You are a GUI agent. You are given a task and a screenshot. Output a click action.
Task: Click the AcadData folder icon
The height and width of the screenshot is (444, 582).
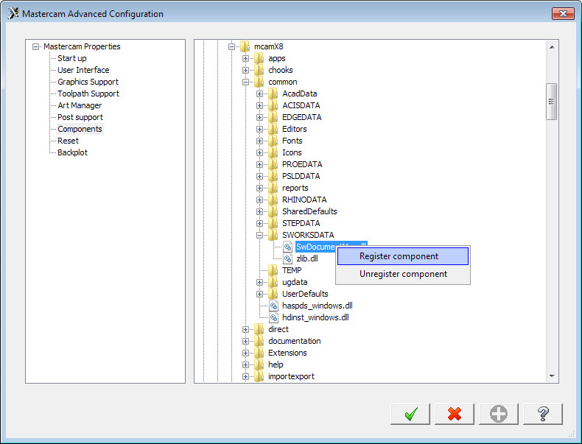pos(273,94)
